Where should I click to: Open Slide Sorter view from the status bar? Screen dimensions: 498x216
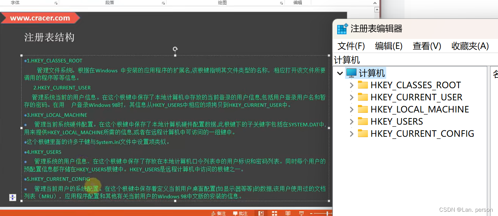274,213
